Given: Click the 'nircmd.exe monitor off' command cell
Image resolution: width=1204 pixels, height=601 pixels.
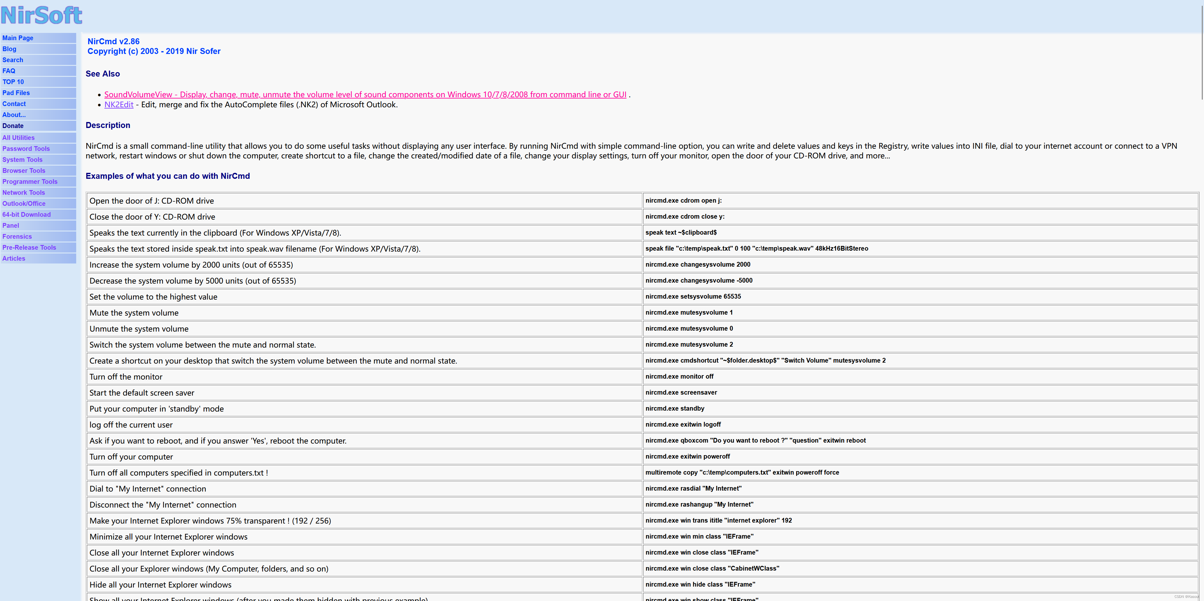Looking at the screenshot, I should click(x=679, y=376).
